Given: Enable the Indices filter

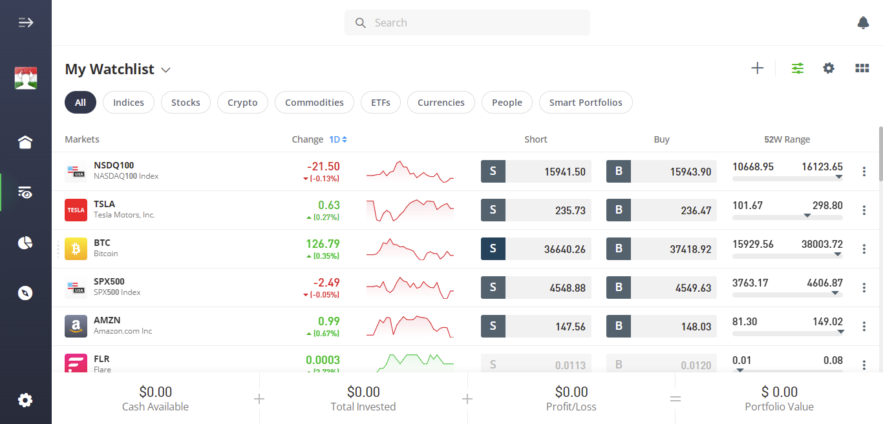Looking at the screenshot, I should [x=128, y=102].
